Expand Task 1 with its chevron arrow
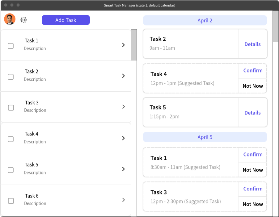Screen dimensions: 279x217 pos(123,45)
